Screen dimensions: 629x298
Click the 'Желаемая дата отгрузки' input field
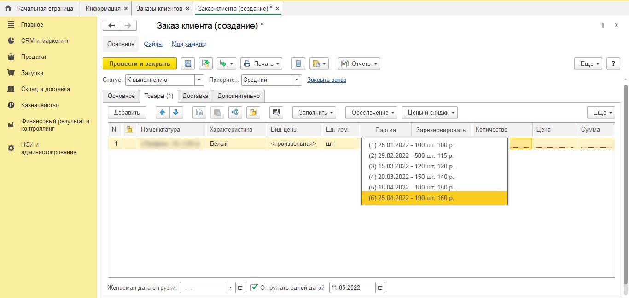click(x=203, y=288)
